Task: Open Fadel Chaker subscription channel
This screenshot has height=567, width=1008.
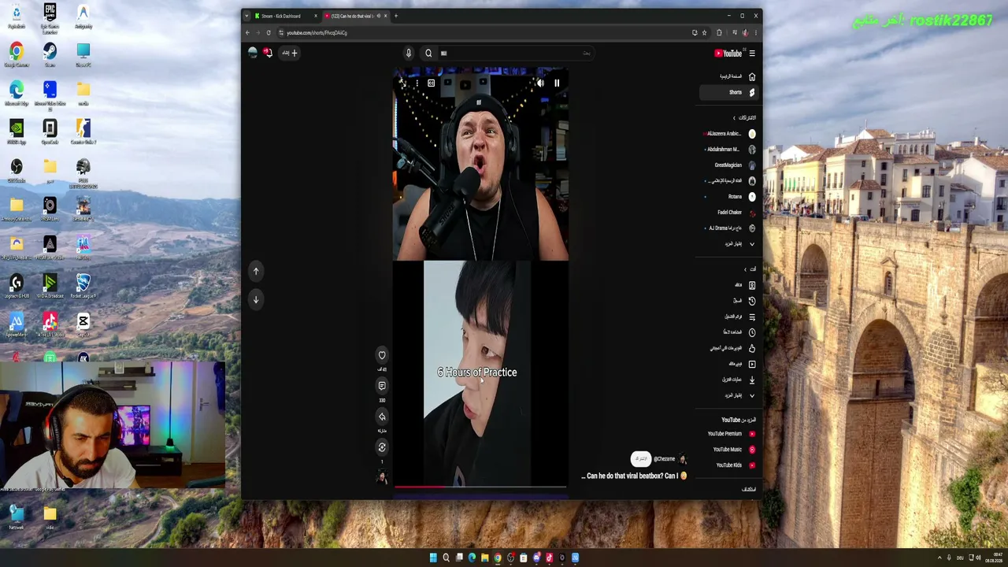Action: 729,213
